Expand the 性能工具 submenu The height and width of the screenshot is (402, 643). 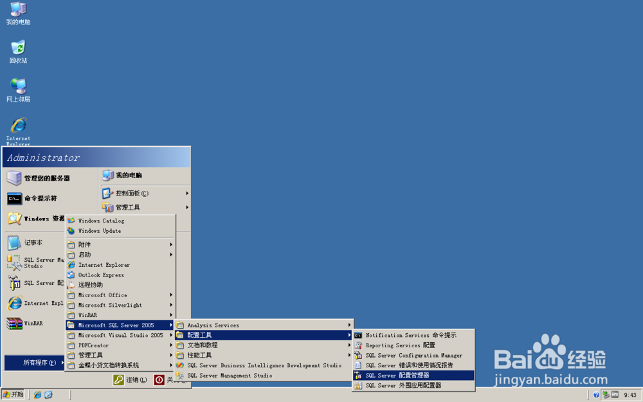[264, 355]
